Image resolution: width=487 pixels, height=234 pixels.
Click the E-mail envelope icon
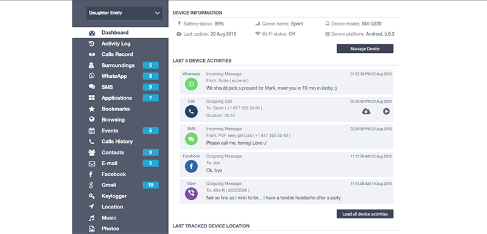(x=92, y=163)
